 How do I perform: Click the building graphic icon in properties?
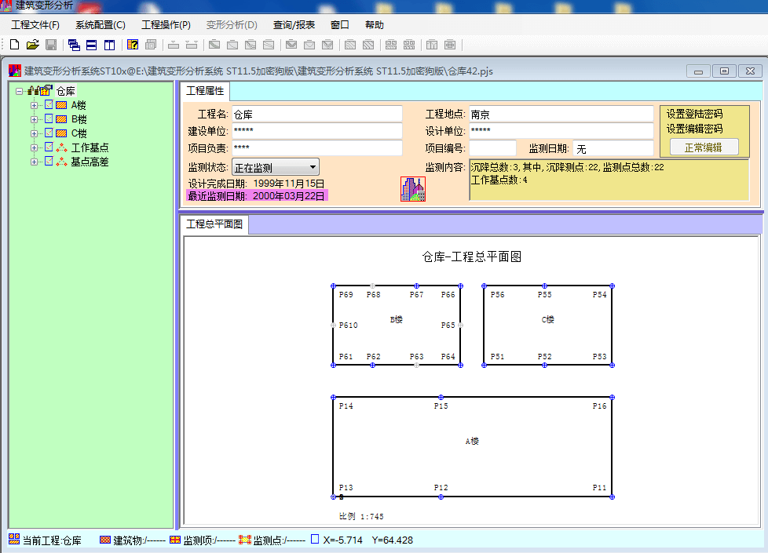pyautogui.click(x=412, y=189)
